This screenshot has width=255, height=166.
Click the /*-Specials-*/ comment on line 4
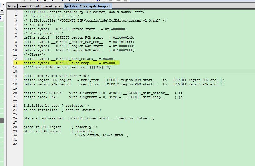click(37, 25)
